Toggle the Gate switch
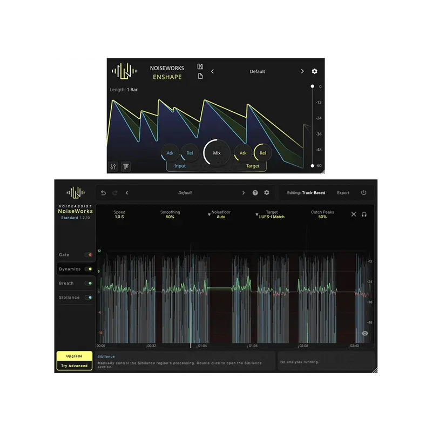Image resolution: width=432 pixels, height=432 pixels. tap(89, 255)
